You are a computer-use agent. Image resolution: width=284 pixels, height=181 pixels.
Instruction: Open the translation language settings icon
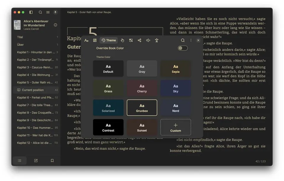click(x=131, y=40)
